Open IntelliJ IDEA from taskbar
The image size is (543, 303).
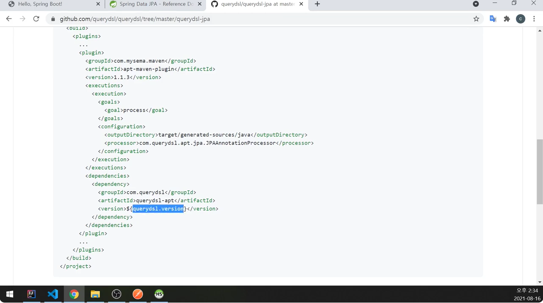[31, 294]
